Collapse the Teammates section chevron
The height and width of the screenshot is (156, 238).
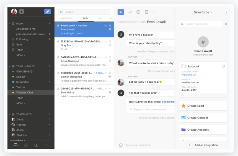pos(10,114)
